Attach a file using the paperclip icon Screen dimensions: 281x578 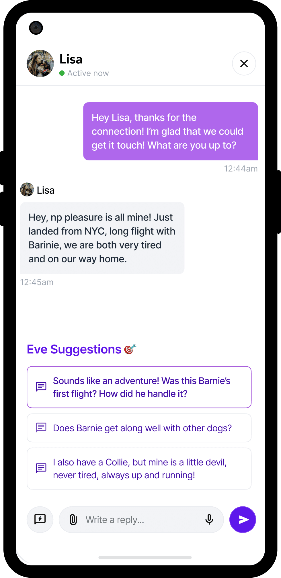point(73,520)
